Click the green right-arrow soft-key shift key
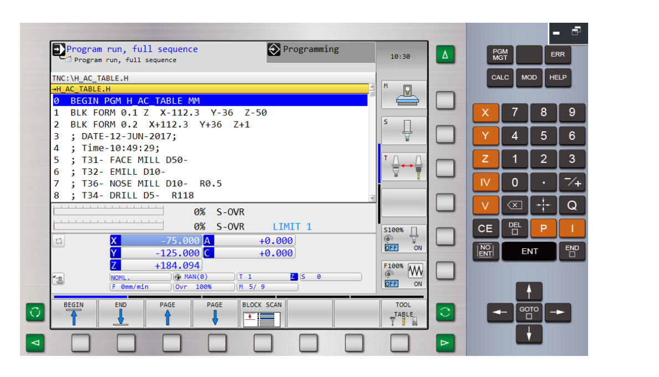Viewport: 659px width, 377px height. (x=445, y=343)
